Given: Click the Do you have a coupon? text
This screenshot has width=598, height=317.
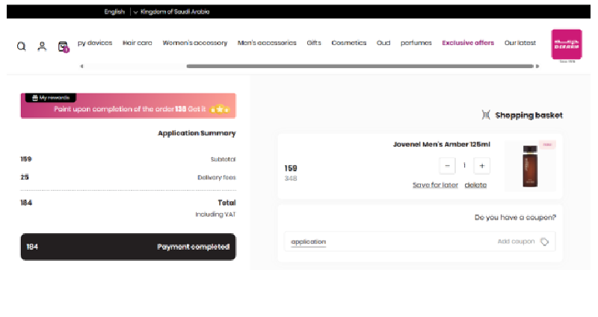Looking at the screenshot, I should tap(515, 218).
